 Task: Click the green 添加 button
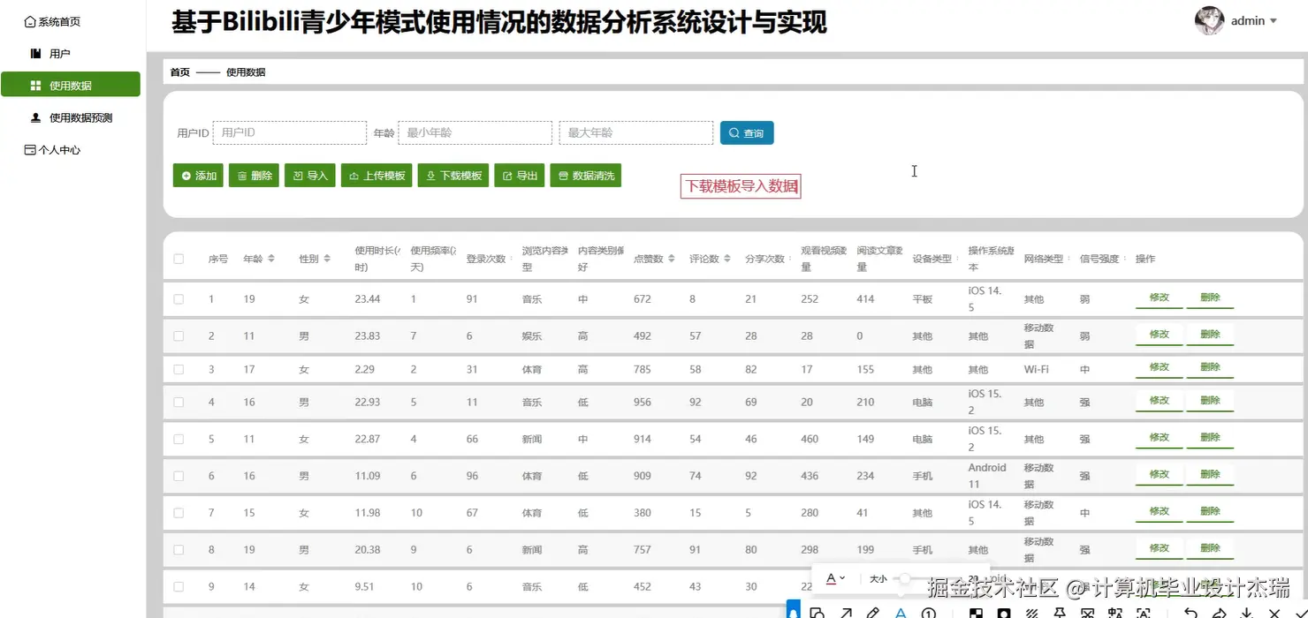point(198,176)
